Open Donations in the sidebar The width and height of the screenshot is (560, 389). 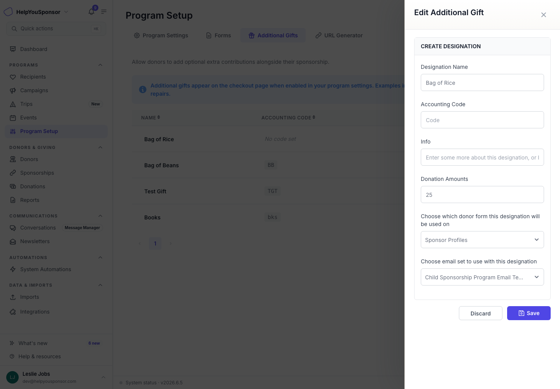tap(56, 186)
